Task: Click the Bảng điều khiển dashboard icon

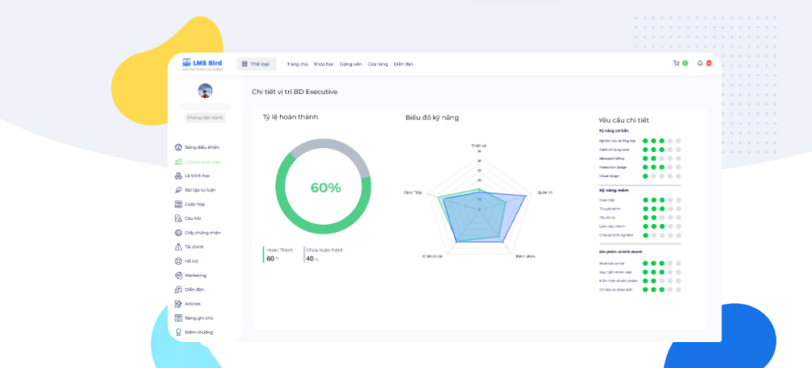Action: tap(178, 147)
